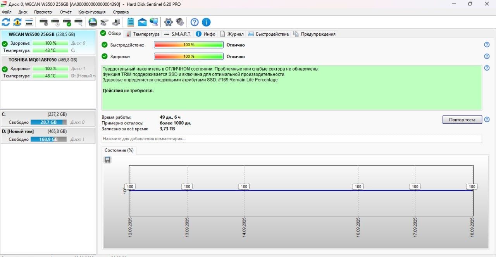
Task: Open the Предупреждения tab
Action: click(314, 34)
